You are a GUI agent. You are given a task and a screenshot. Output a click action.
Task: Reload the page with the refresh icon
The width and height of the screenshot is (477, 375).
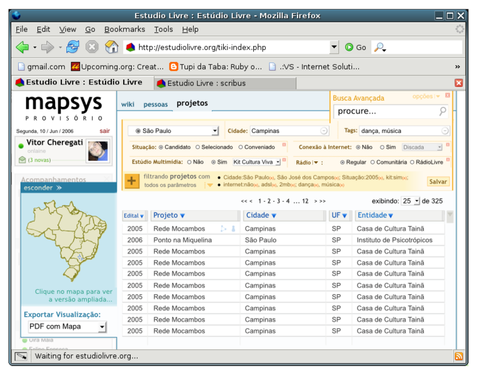coord(73,47)
